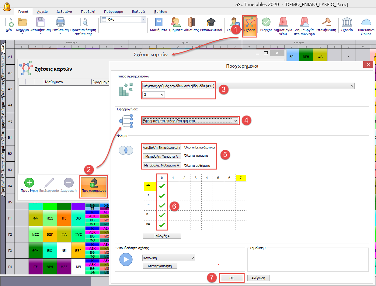Click the Μαθήματα book icon in ribbon
Image resolution: width=376 pixels, height=286 pixels.
[158, 24]
